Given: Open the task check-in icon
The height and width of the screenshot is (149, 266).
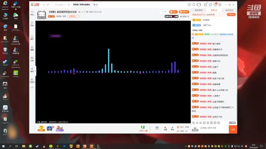Looking at the screenshot, I should pos(205,5).
